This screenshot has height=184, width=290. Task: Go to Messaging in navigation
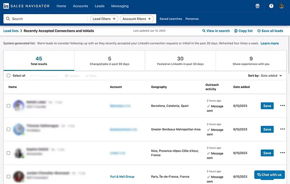[120, 6]
